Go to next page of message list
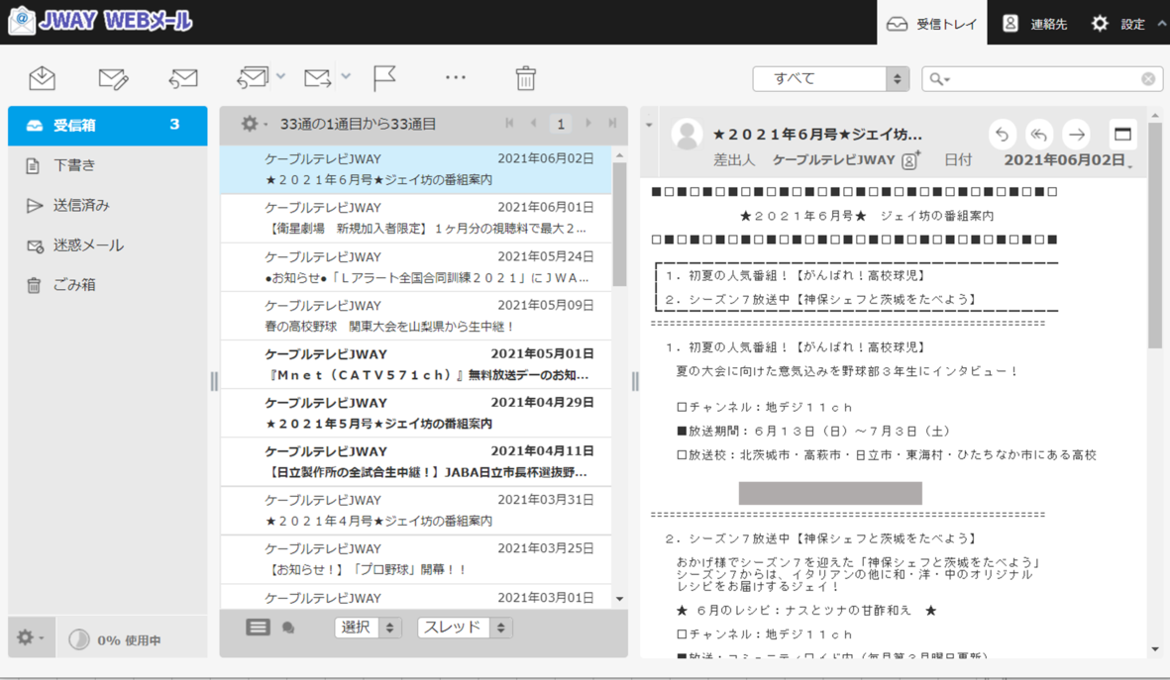 [x=588, y=123]
